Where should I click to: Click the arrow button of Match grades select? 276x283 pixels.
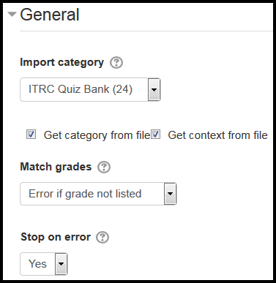[170, 194]
